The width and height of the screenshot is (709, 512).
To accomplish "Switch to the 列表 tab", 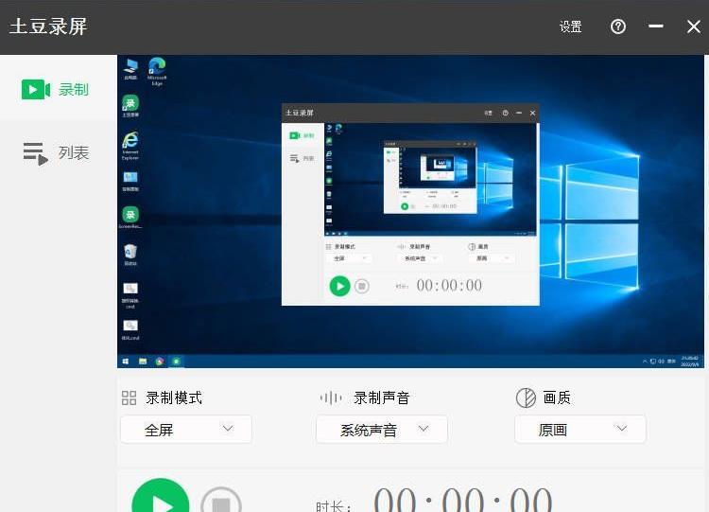I will click(x=57, y=153).
